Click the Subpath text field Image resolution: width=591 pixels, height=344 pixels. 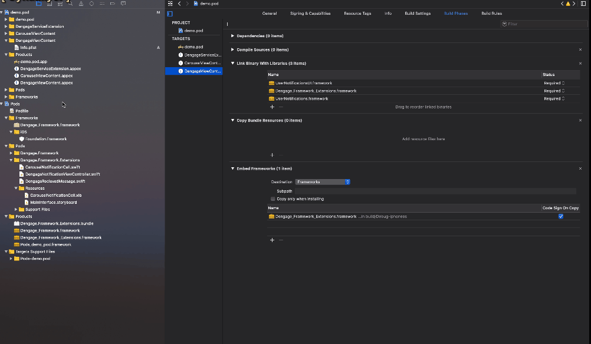pos(435,191)
